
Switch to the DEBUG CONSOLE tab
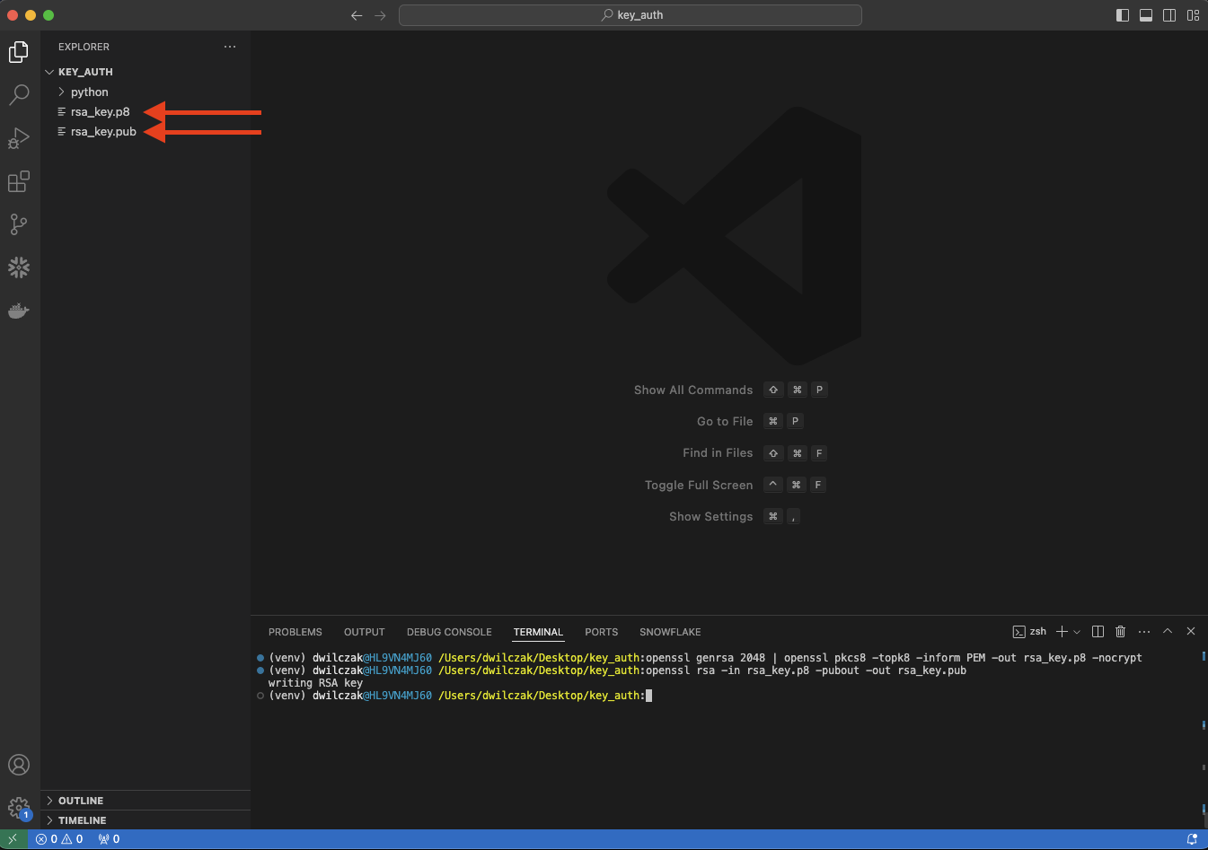coord(449,632)
